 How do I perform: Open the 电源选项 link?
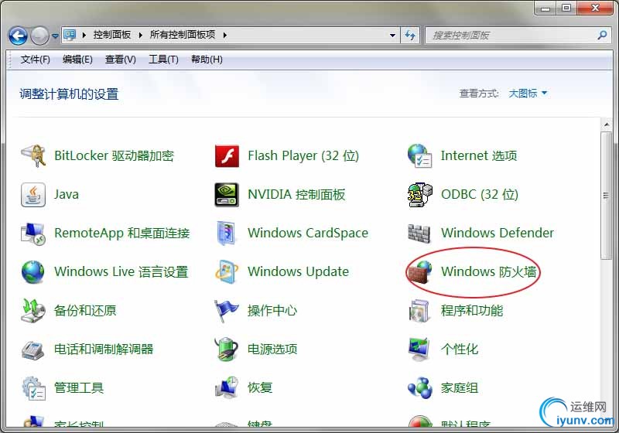pos(272,349)
